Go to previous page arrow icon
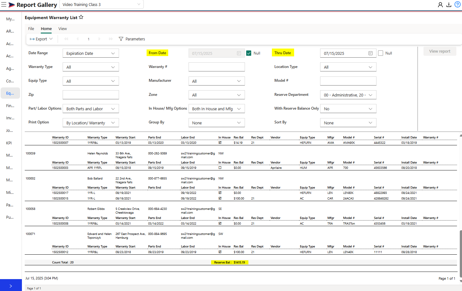 point(77,39)
